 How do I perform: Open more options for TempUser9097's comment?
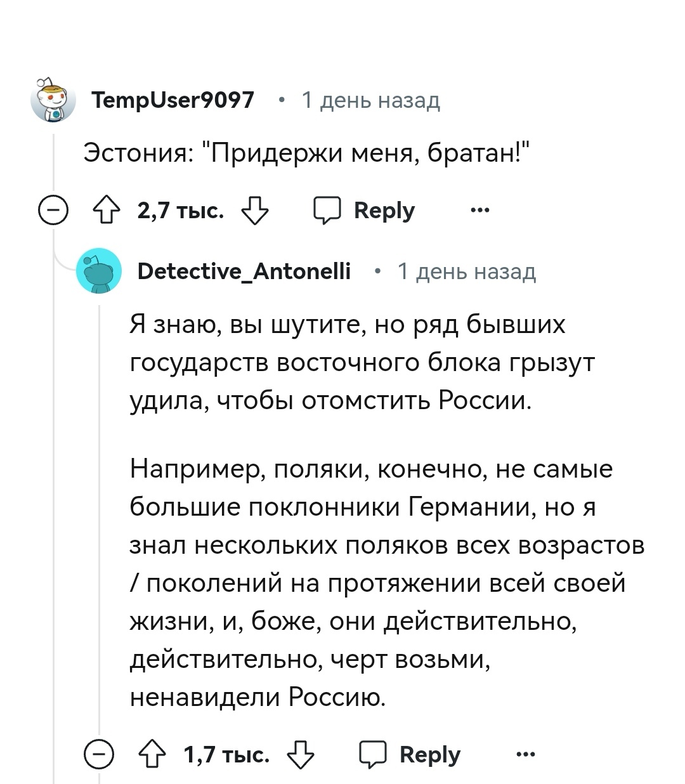pos(480,211)
